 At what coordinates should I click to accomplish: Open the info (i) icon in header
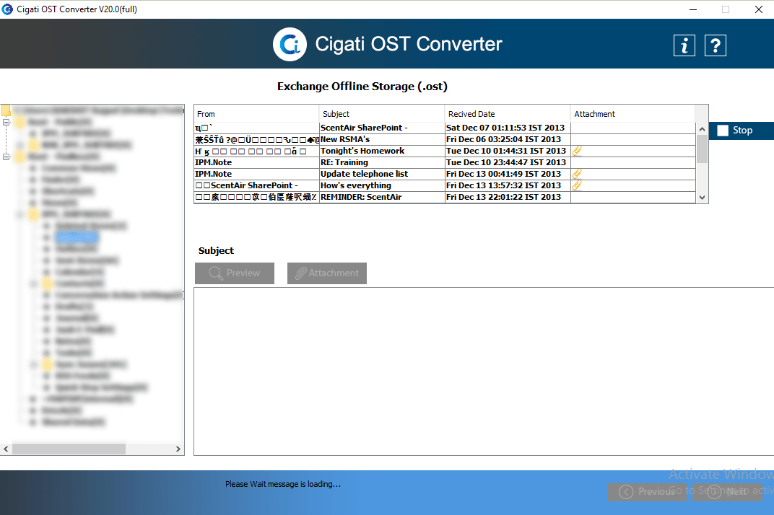point(684,45)
